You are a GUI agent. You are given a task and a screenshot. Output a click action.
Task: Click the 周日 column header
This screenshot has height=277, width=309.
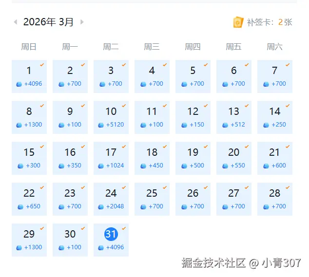click(29, 47)
